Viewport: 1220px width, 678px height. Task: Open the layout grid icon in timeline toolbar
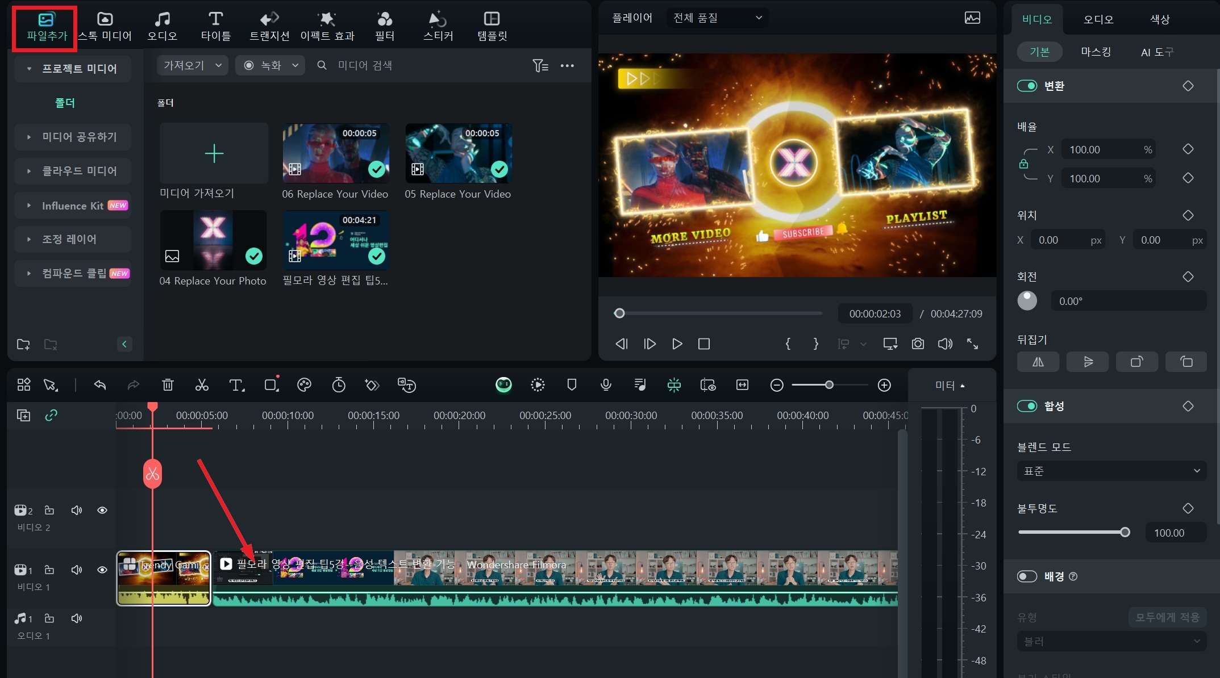point(24,385)
